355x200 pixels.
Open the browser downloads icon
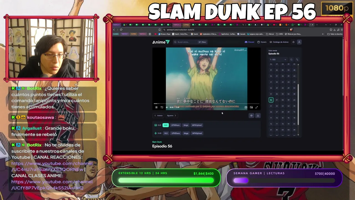pyautogui.click(x=334, y=30)
